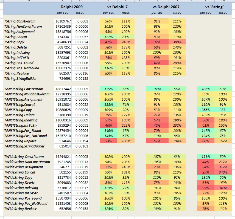Click the TANSIString.Concat label
The width and height of the screenshot is (235, 219).
click(x=19, y=104)
